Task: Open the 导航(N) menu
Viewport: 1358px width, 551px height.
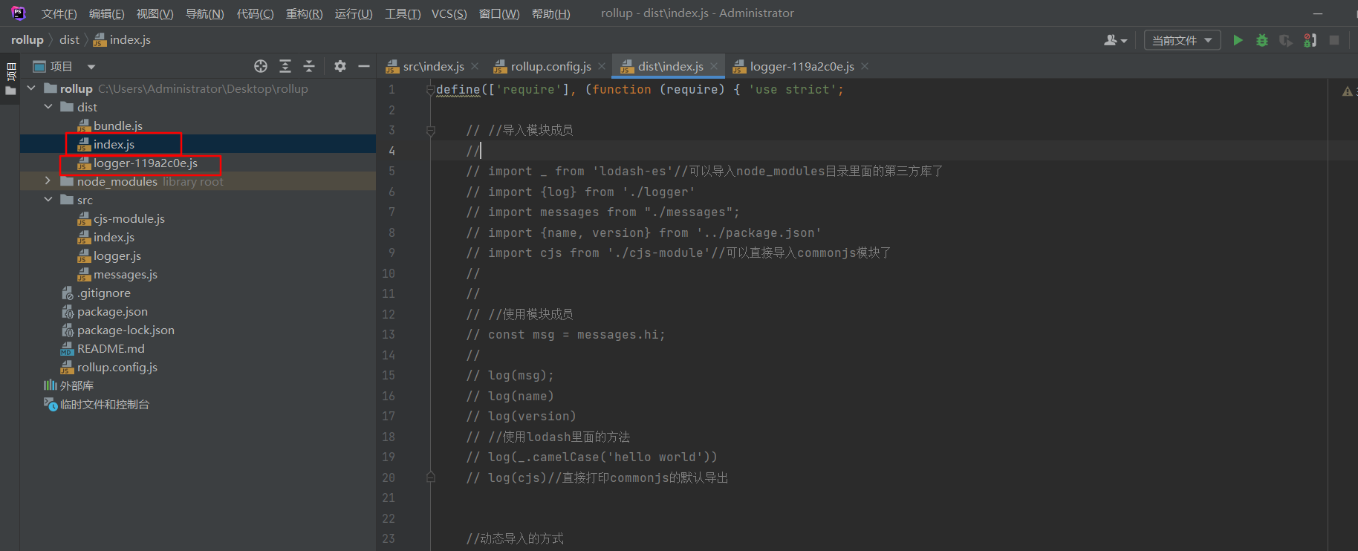Action: [204, 13]
